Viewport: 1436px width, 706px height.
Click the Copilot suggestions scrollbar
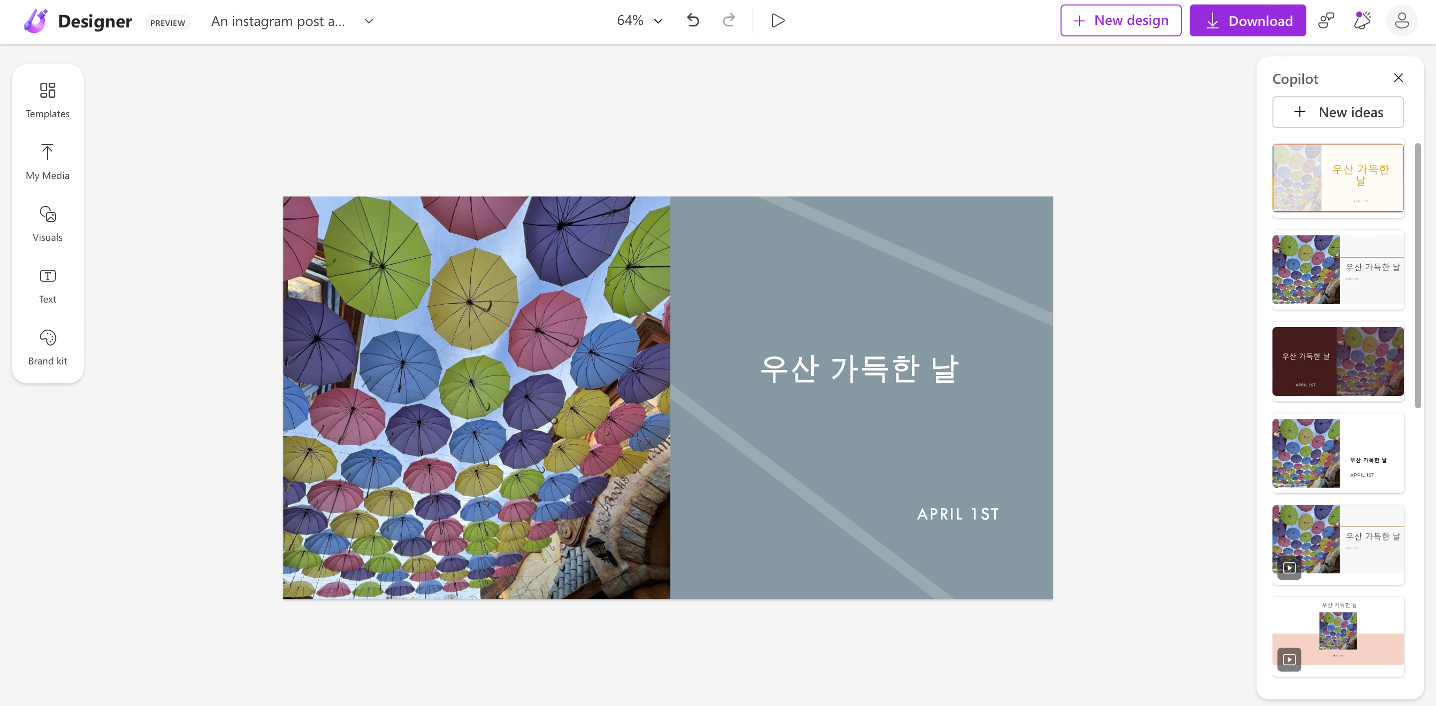[x=1418, y=276]
